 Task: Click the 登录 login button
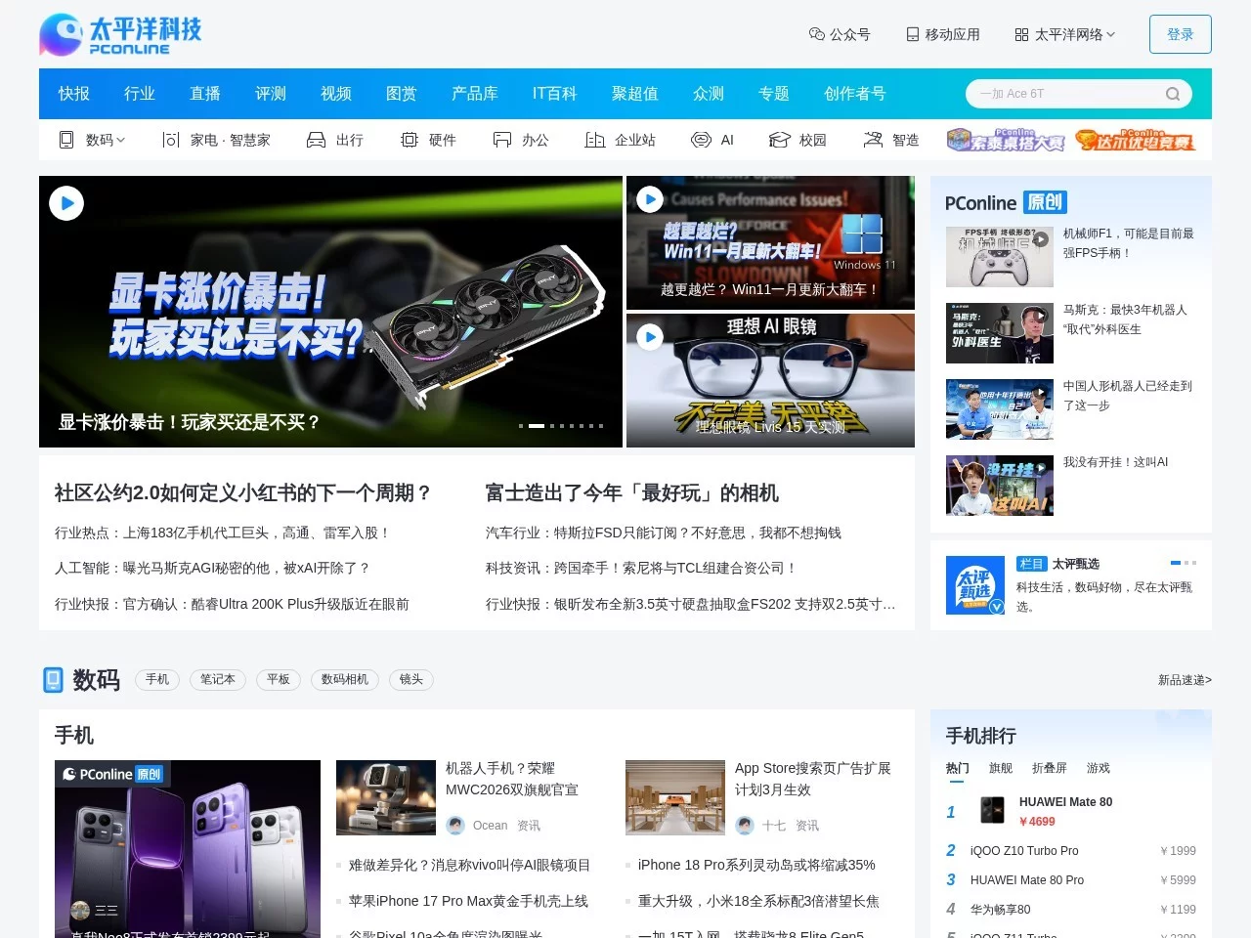coord(1180,33)
